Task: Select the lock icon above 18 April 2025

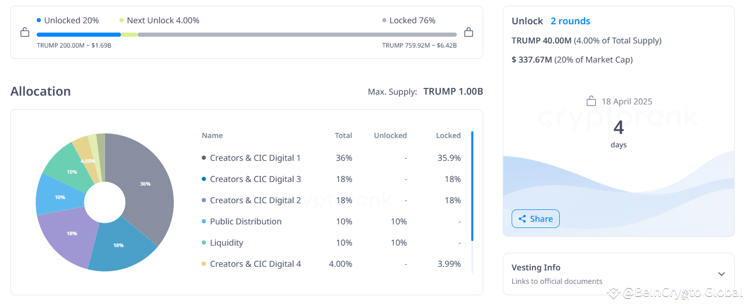Action: 590,101
